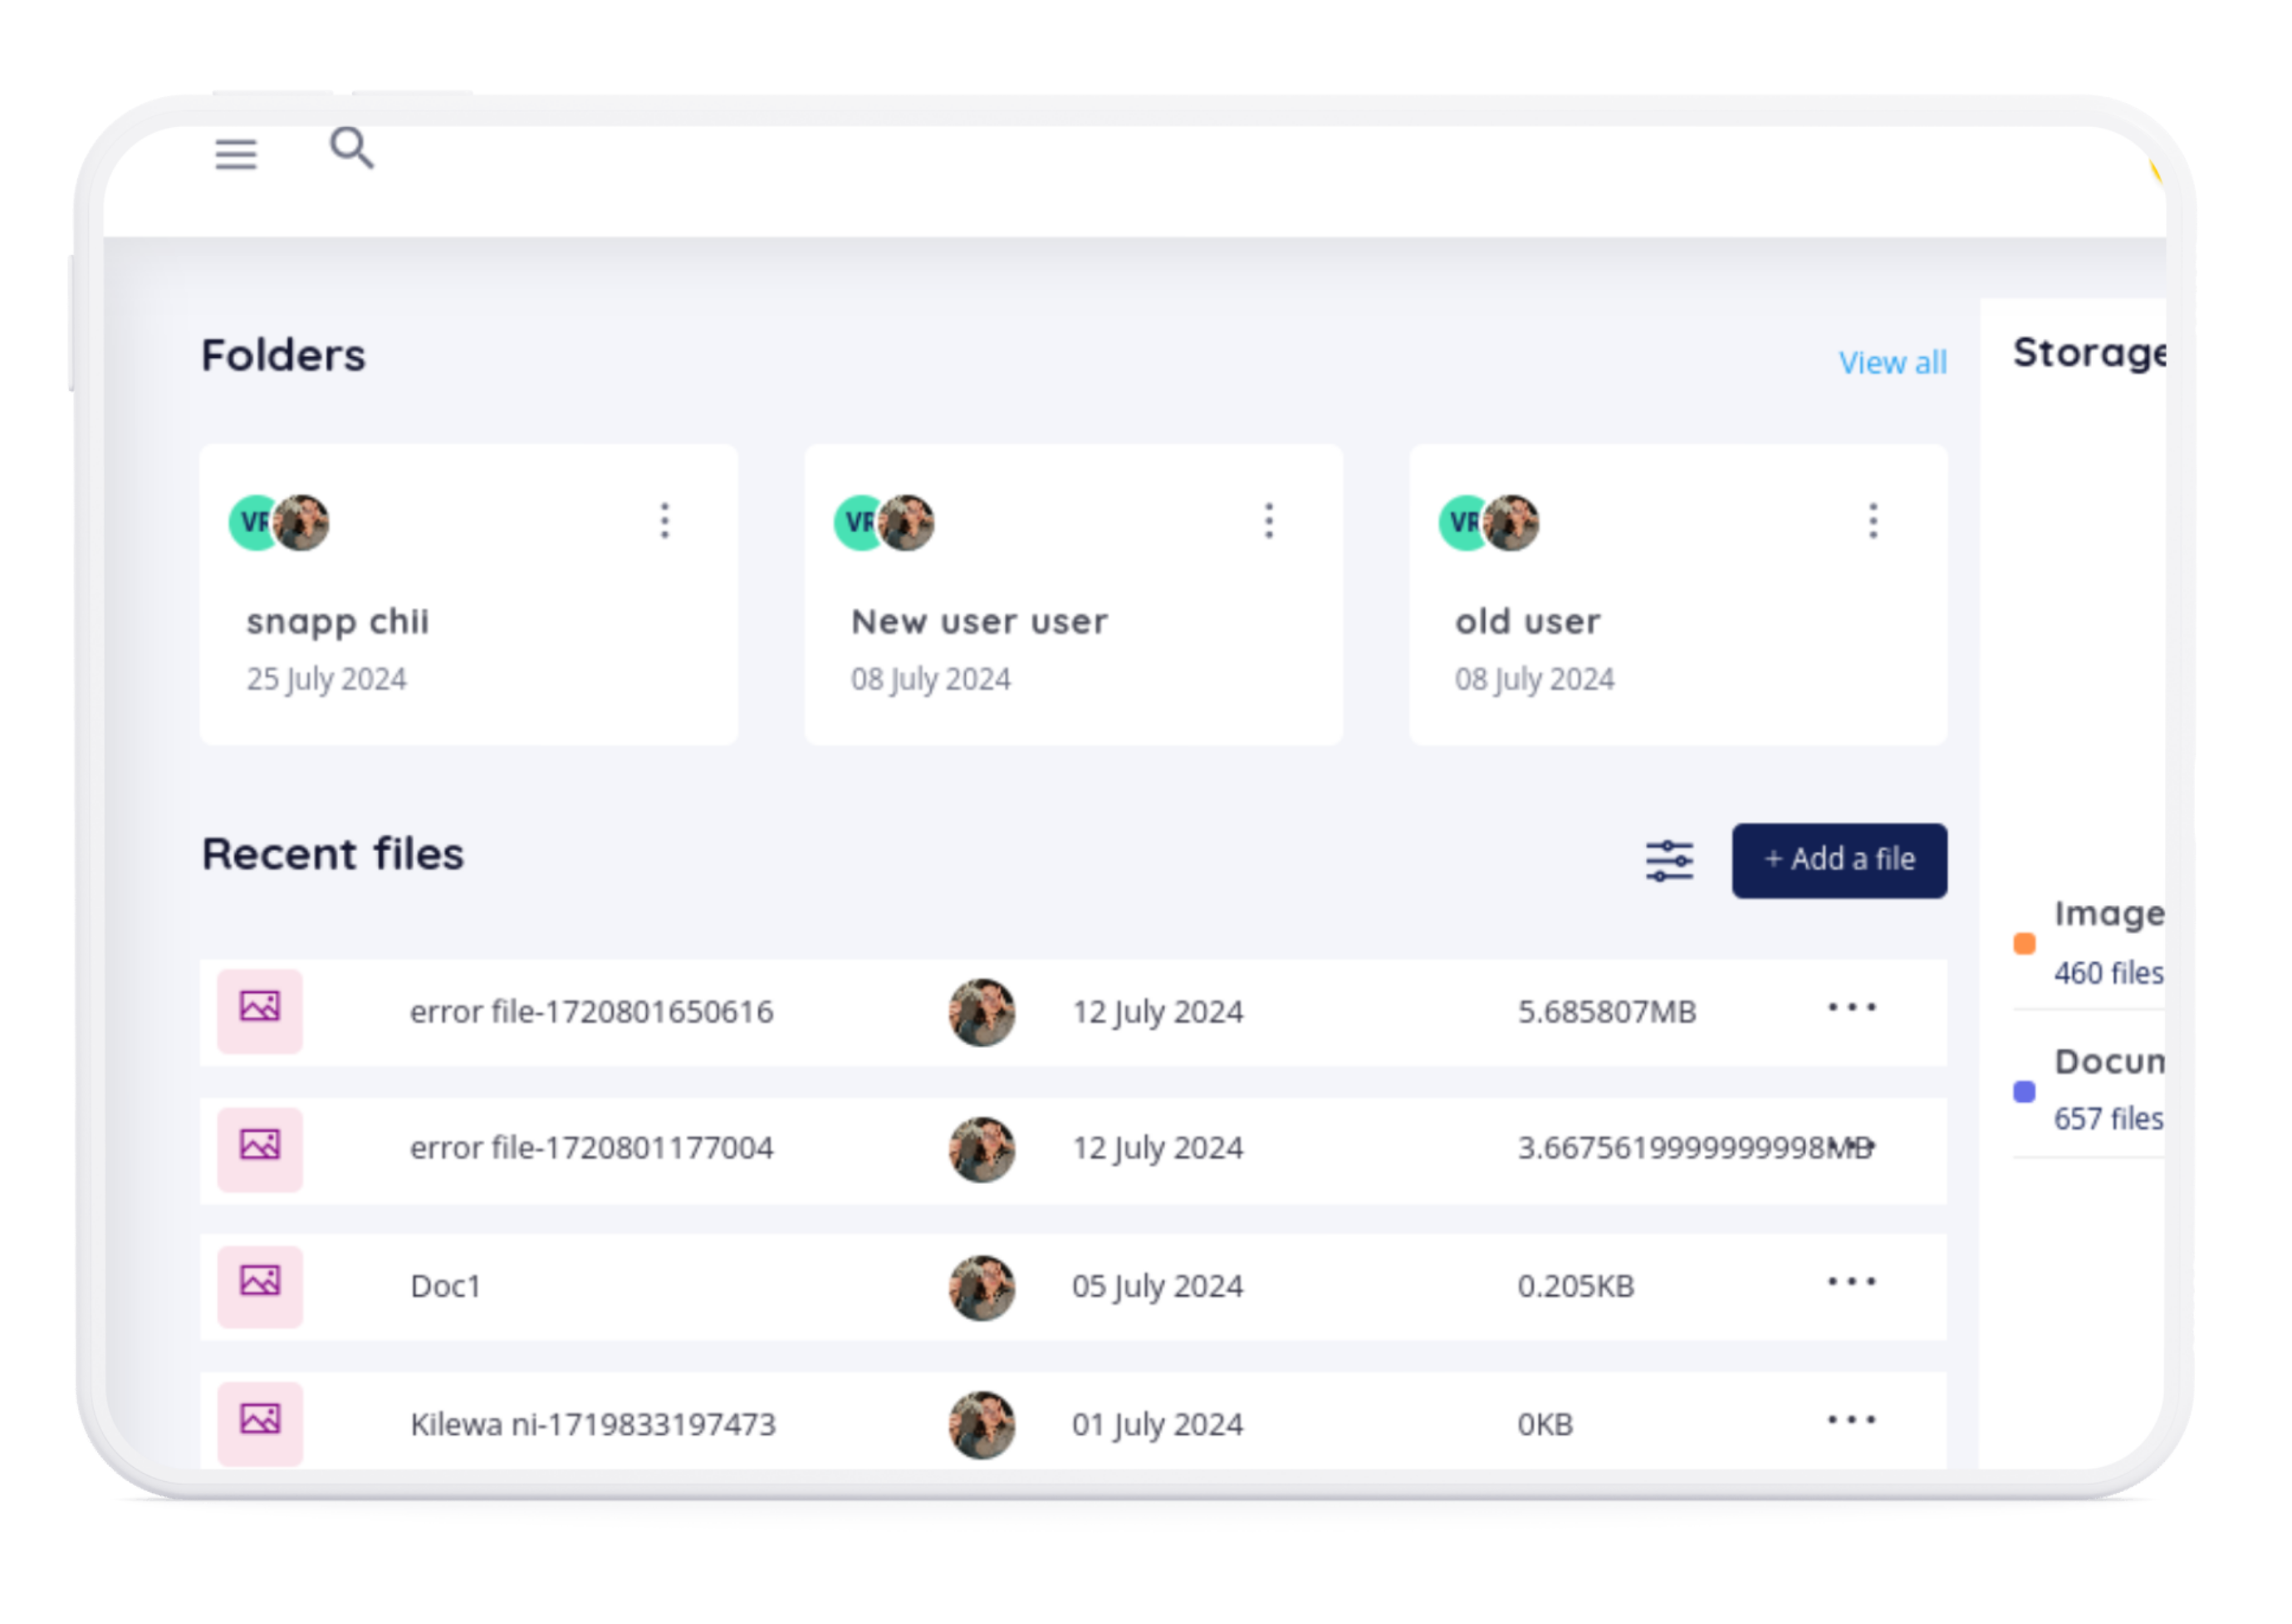Click the orange Images storage color marker
The width and height of the screenshot is (2292, 1624).
[2024, 944]
